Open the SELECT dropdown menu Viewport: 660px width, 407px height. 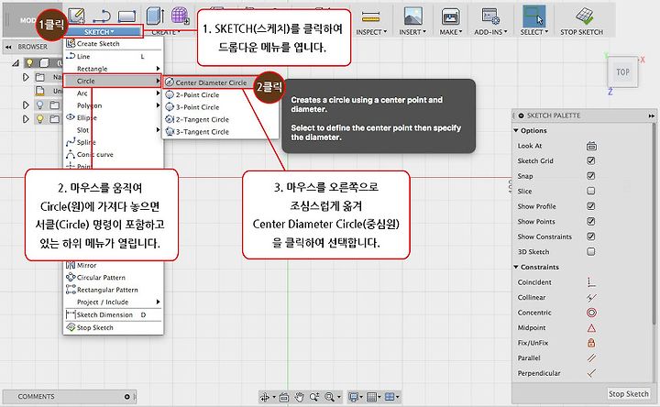tap(534, 32)
